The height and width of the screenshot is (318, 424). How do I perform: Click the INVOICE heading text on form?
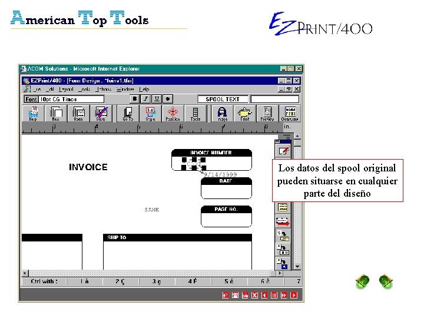pyautogui.click(x=88, y=167)
